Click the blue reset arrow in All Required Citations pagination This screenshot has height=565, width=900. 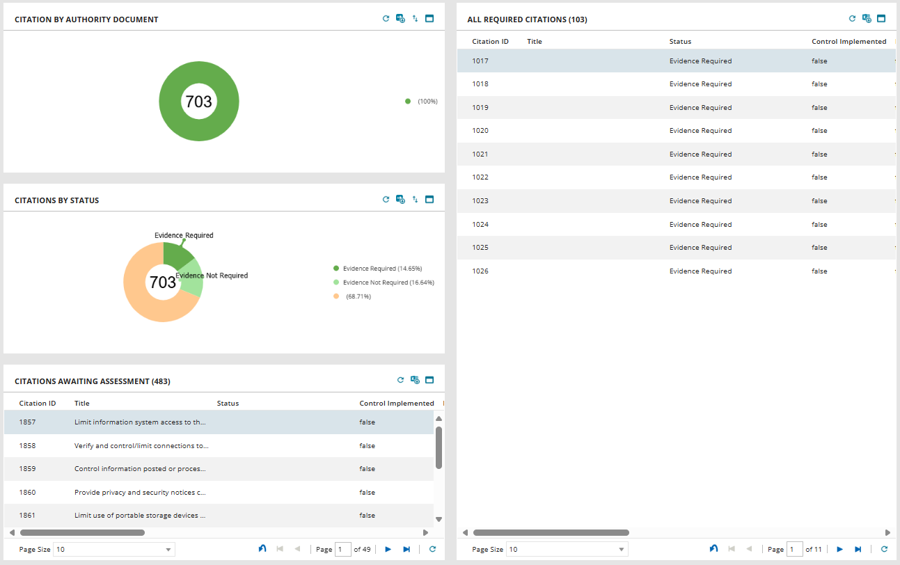[x=713, y=549]
